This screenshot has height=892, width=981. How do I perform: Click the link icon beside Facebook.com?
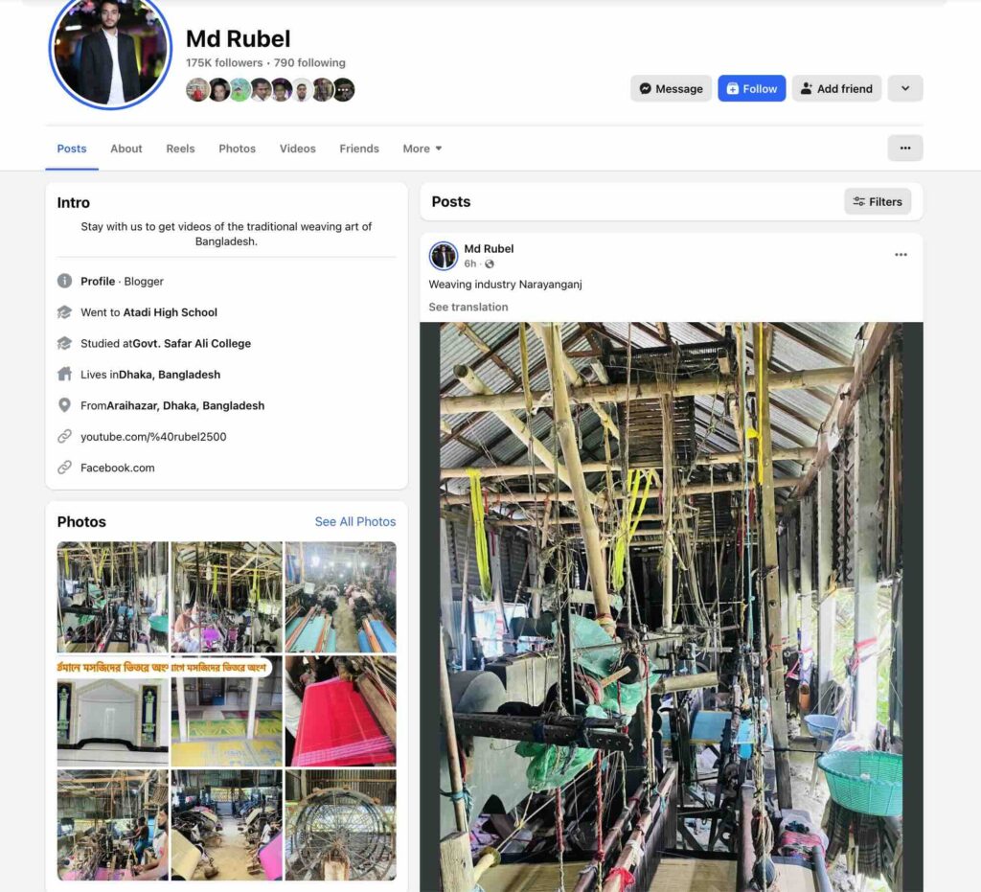[64, 468]
